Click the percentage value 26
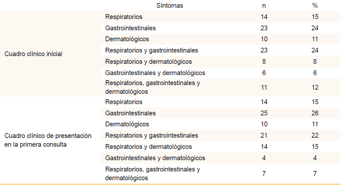The image size is (341, 185). point(315,113)
